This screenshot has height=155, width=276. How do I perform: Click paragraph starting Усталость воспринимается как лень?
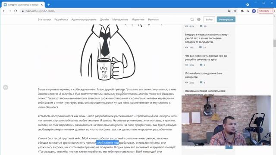(x=107, y=123)
